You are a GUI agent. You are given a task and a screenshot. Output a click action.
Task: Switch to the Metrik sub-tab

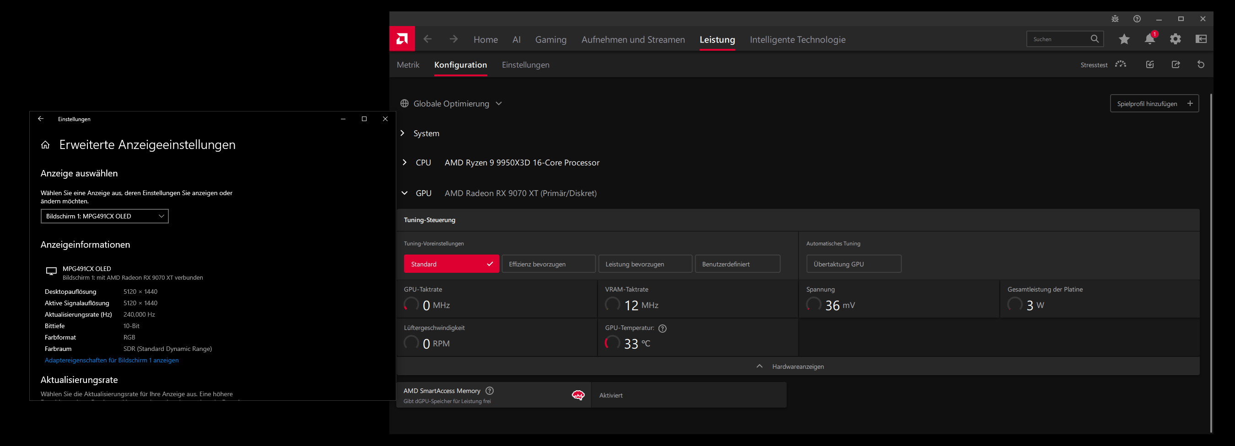click(408, 64)
